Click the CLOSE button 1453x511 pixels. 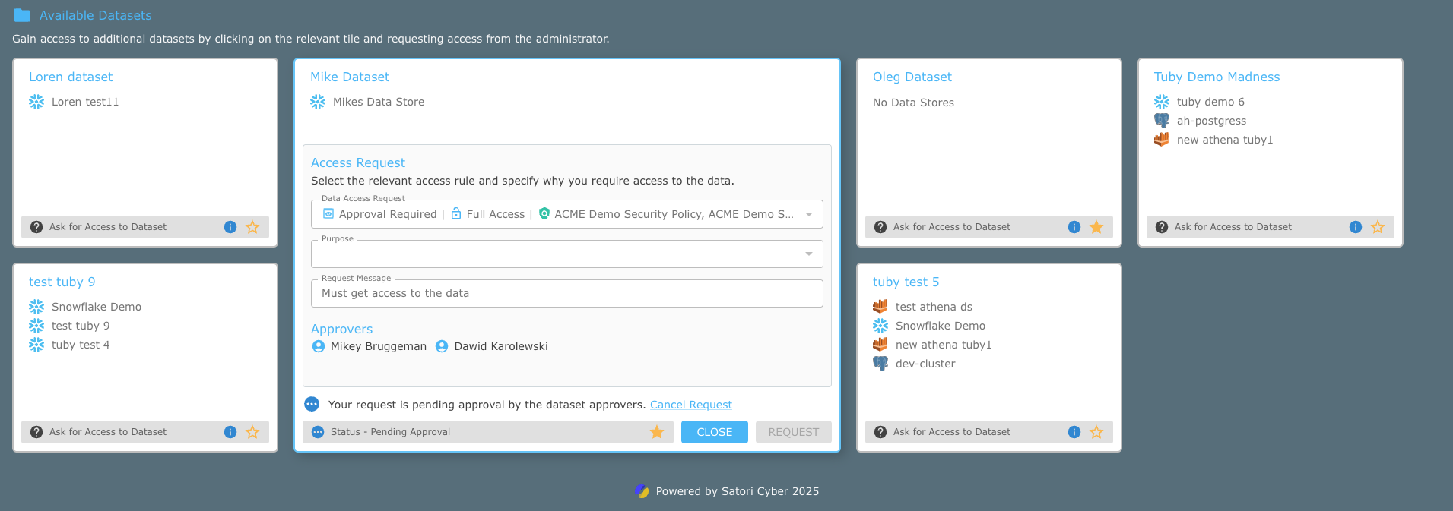pyautogui.click(x=715, y=432)
